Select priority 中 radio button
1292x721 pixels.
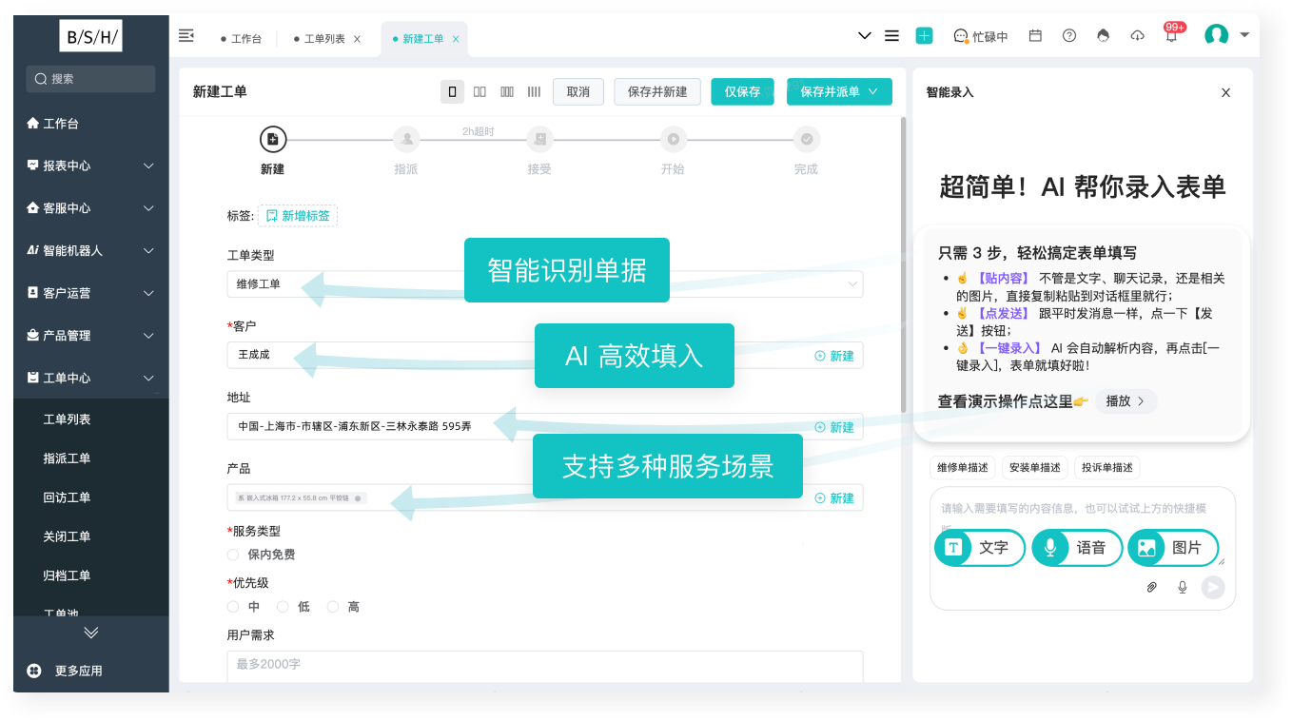coord(233,607)
